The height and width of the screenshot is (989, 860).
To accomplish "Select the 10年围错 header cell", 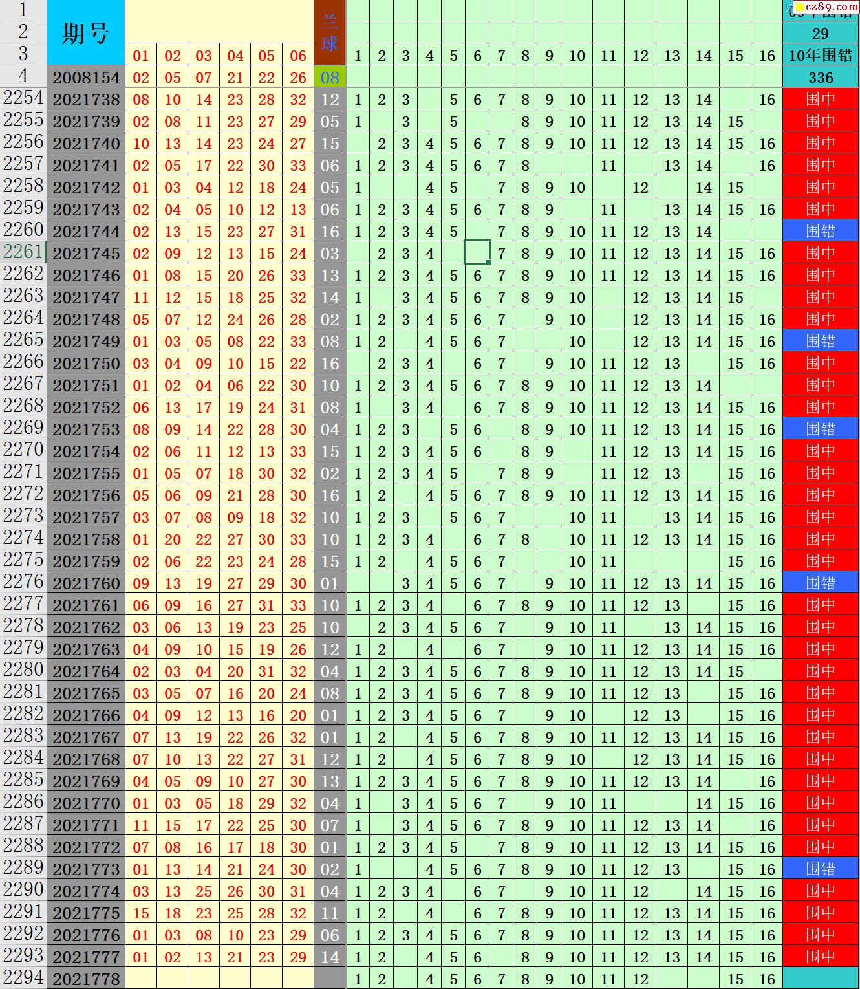I will tap(821, 55).
